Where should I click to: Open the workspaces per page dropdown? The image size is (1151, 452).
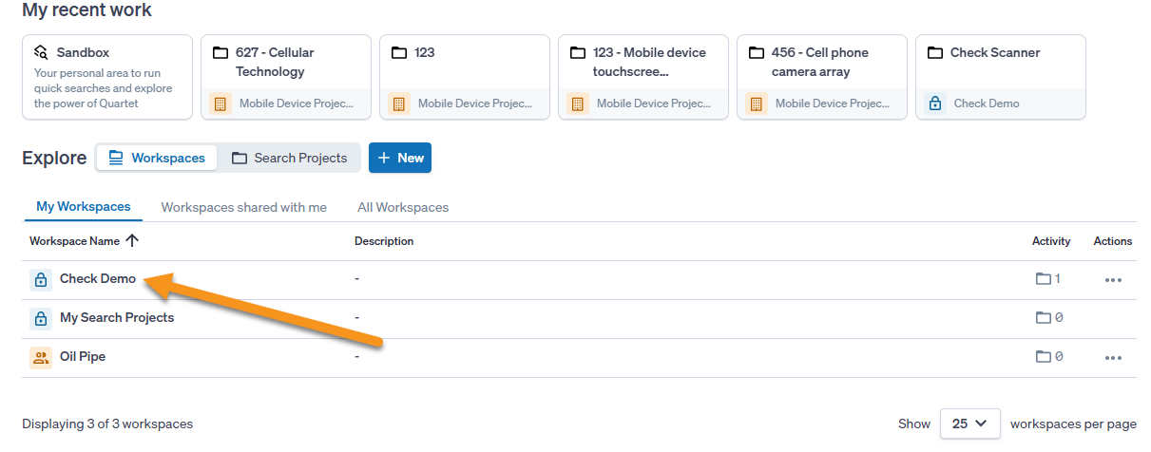(x=969, y=424)
